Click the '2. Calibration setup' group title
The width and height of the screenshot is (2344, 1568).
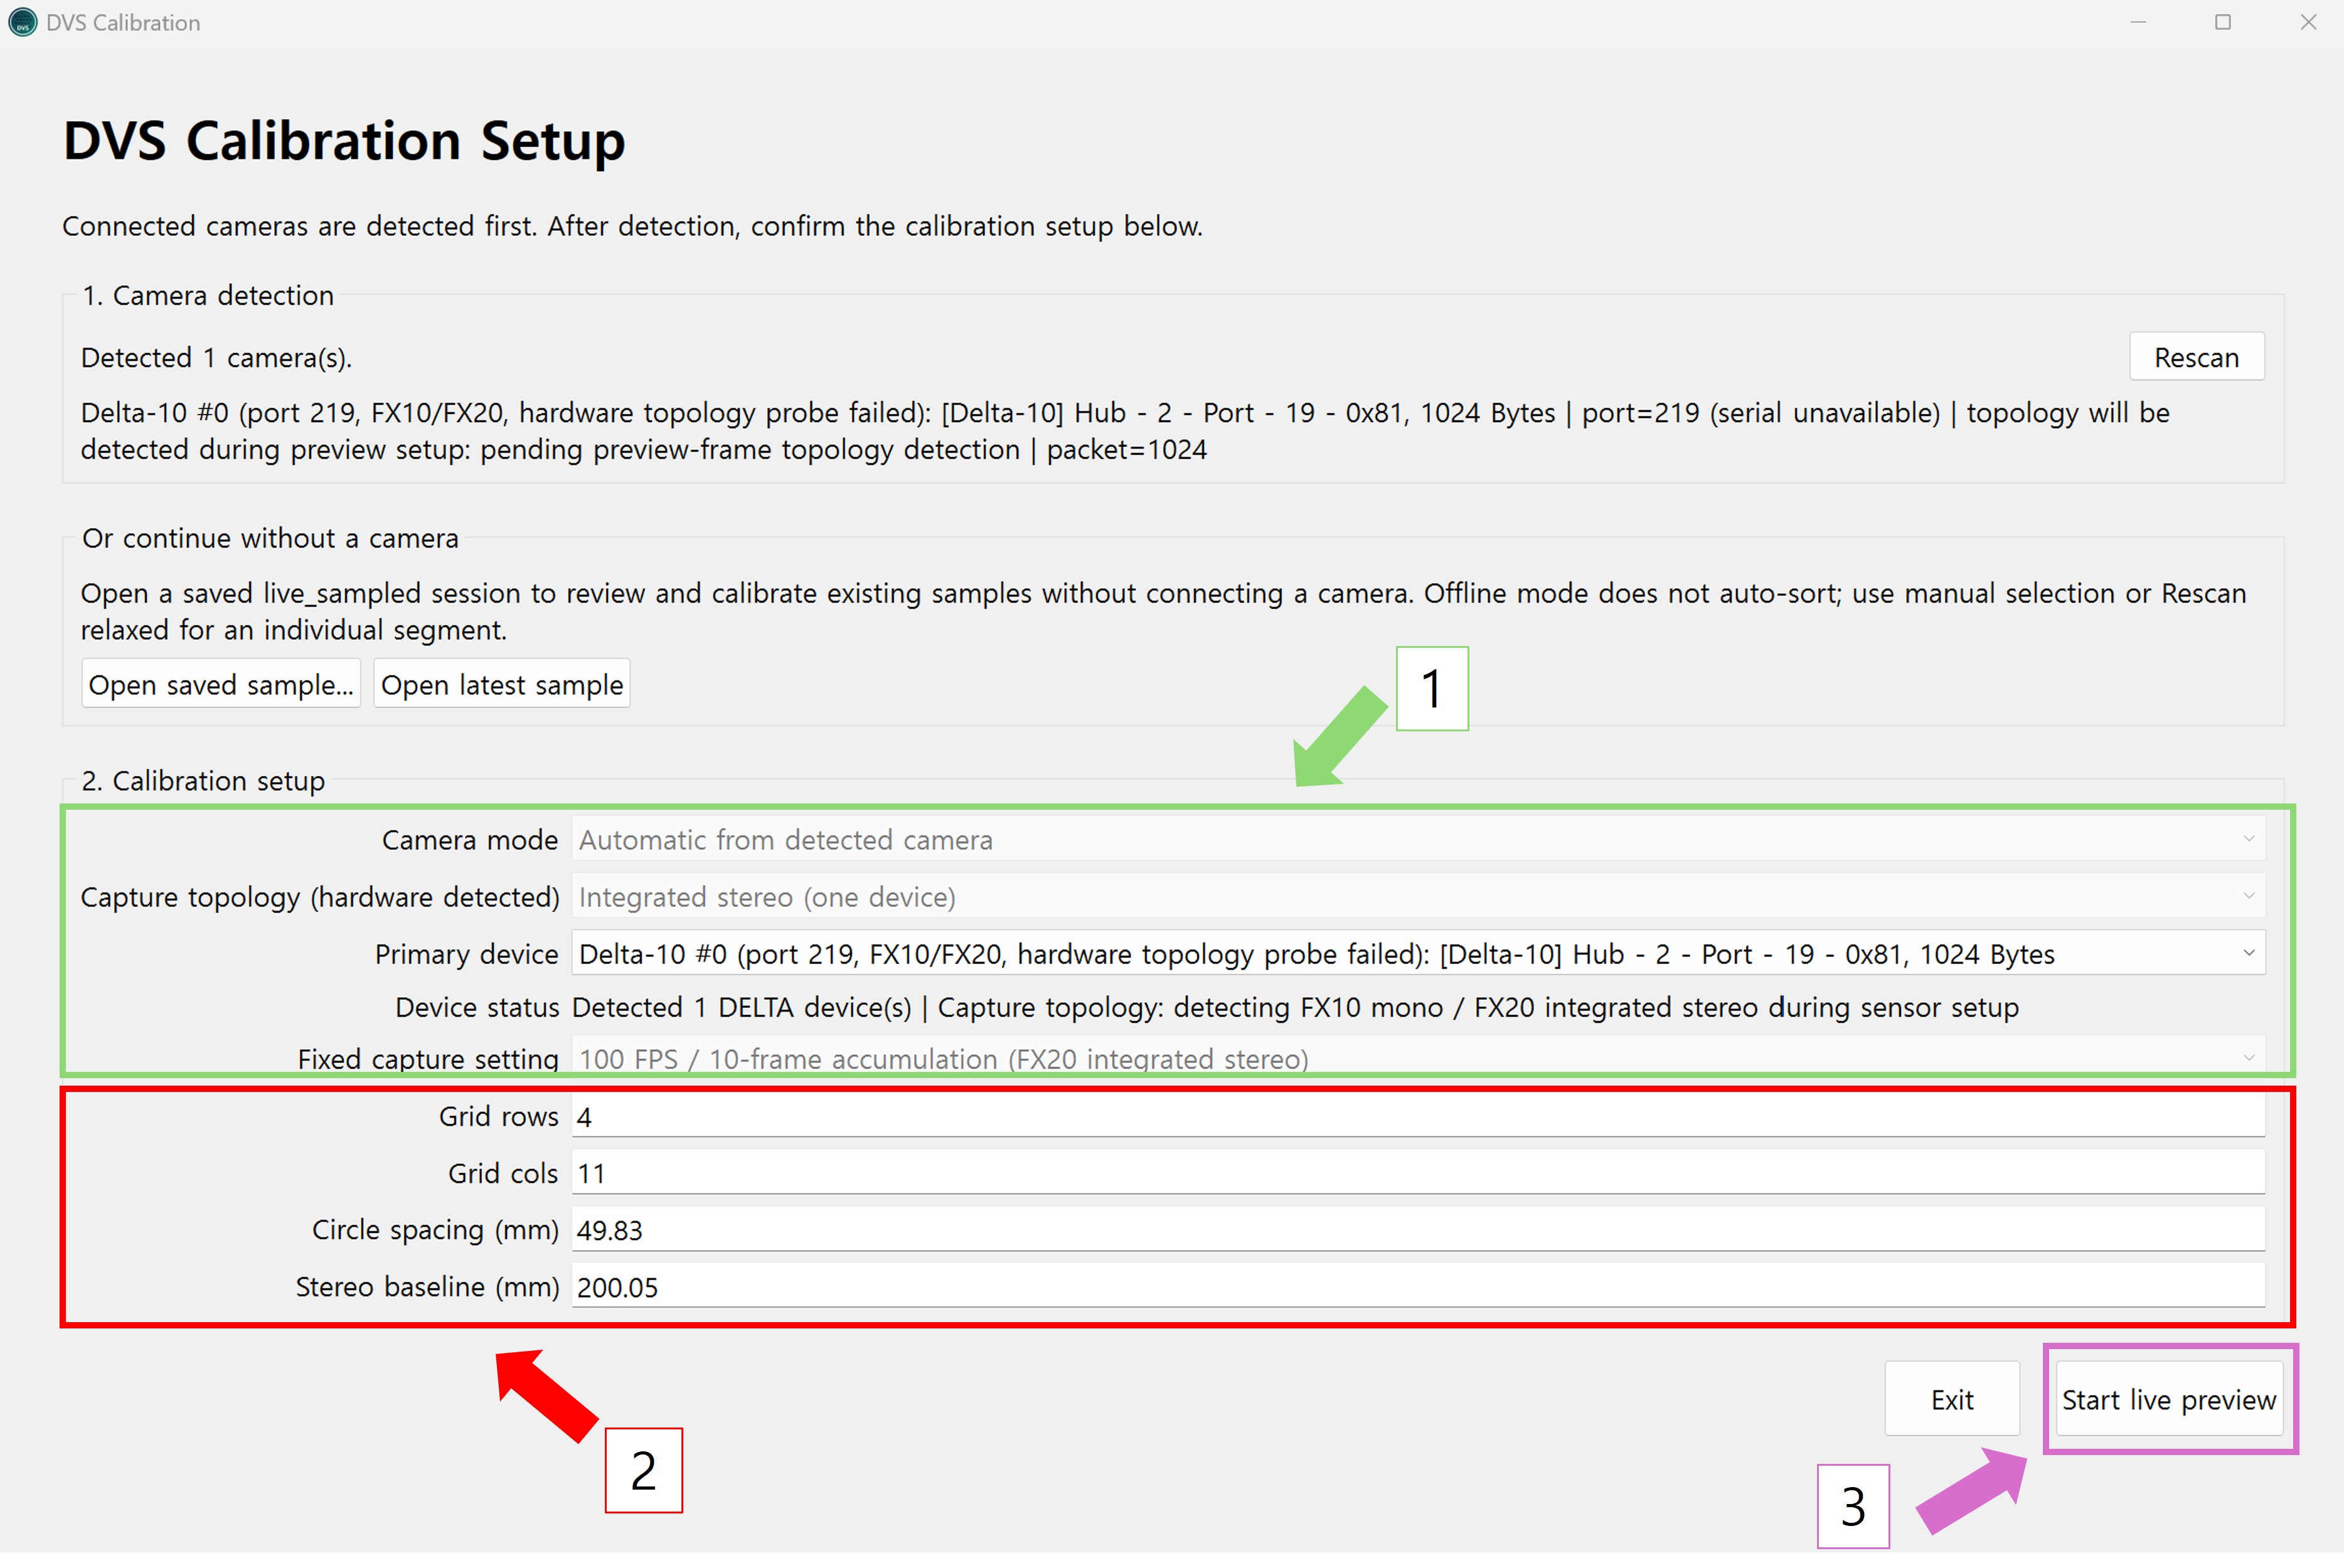pyautogui.click(x=203, y=780)
